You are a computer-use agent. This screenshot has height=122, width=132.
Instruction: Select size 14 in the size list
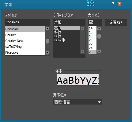point(92,28)
